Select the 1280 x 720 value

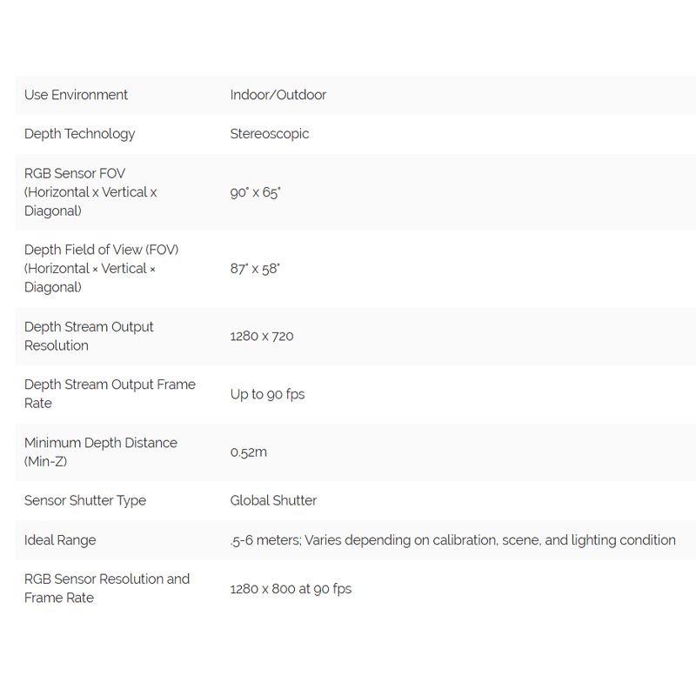[x=262, y=336]
